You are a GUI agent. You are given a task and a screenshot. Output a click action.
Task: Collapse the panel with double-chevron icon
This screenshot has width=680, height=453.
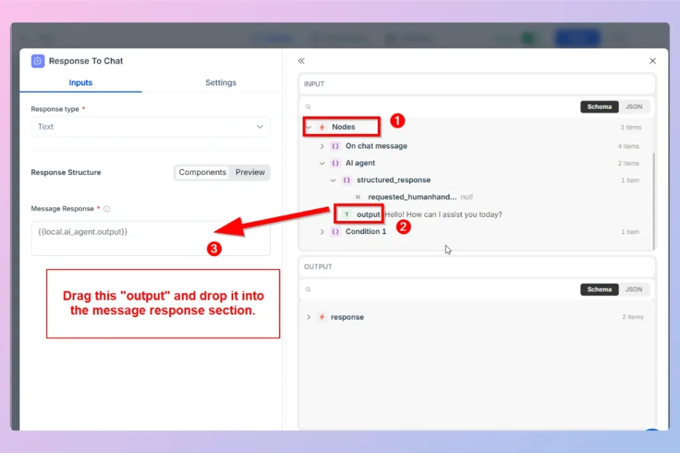[x=301, y=61]
